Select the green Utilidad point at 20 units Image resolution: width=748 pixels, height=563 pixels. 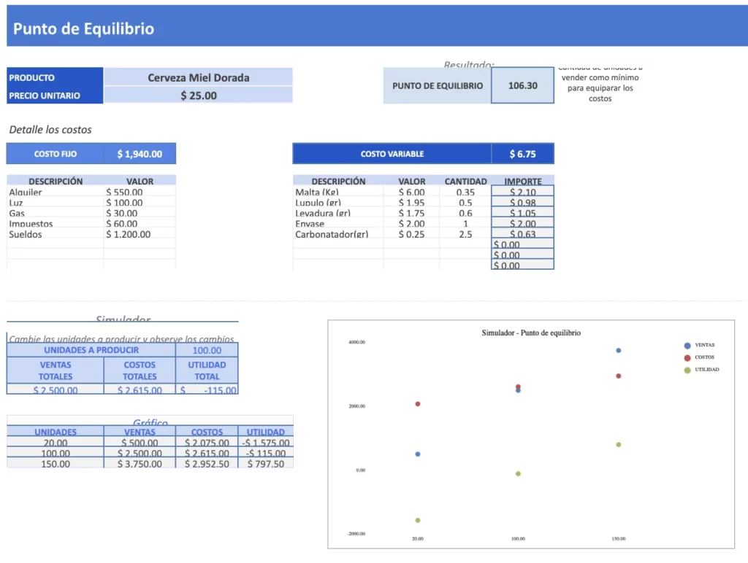coord(417,520)
